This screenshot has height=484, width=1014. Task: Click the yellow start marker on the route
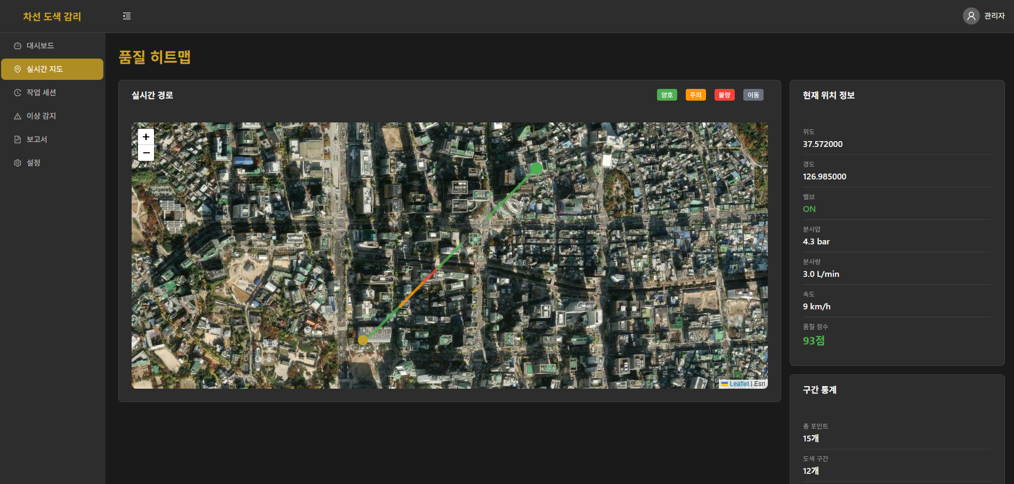tap(363, 340)
